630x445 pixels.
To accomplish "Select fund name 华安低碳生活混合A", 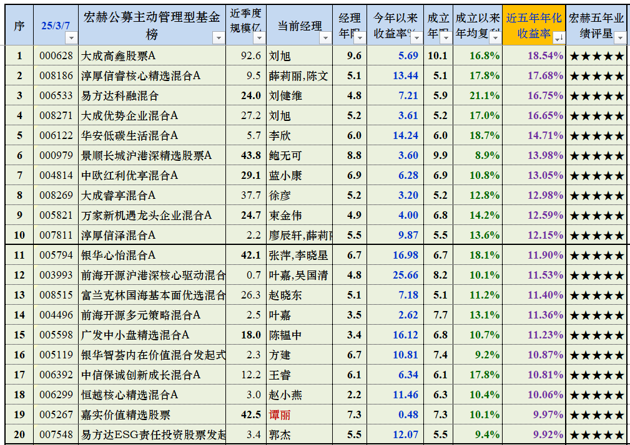I will [x=129, y=135].
